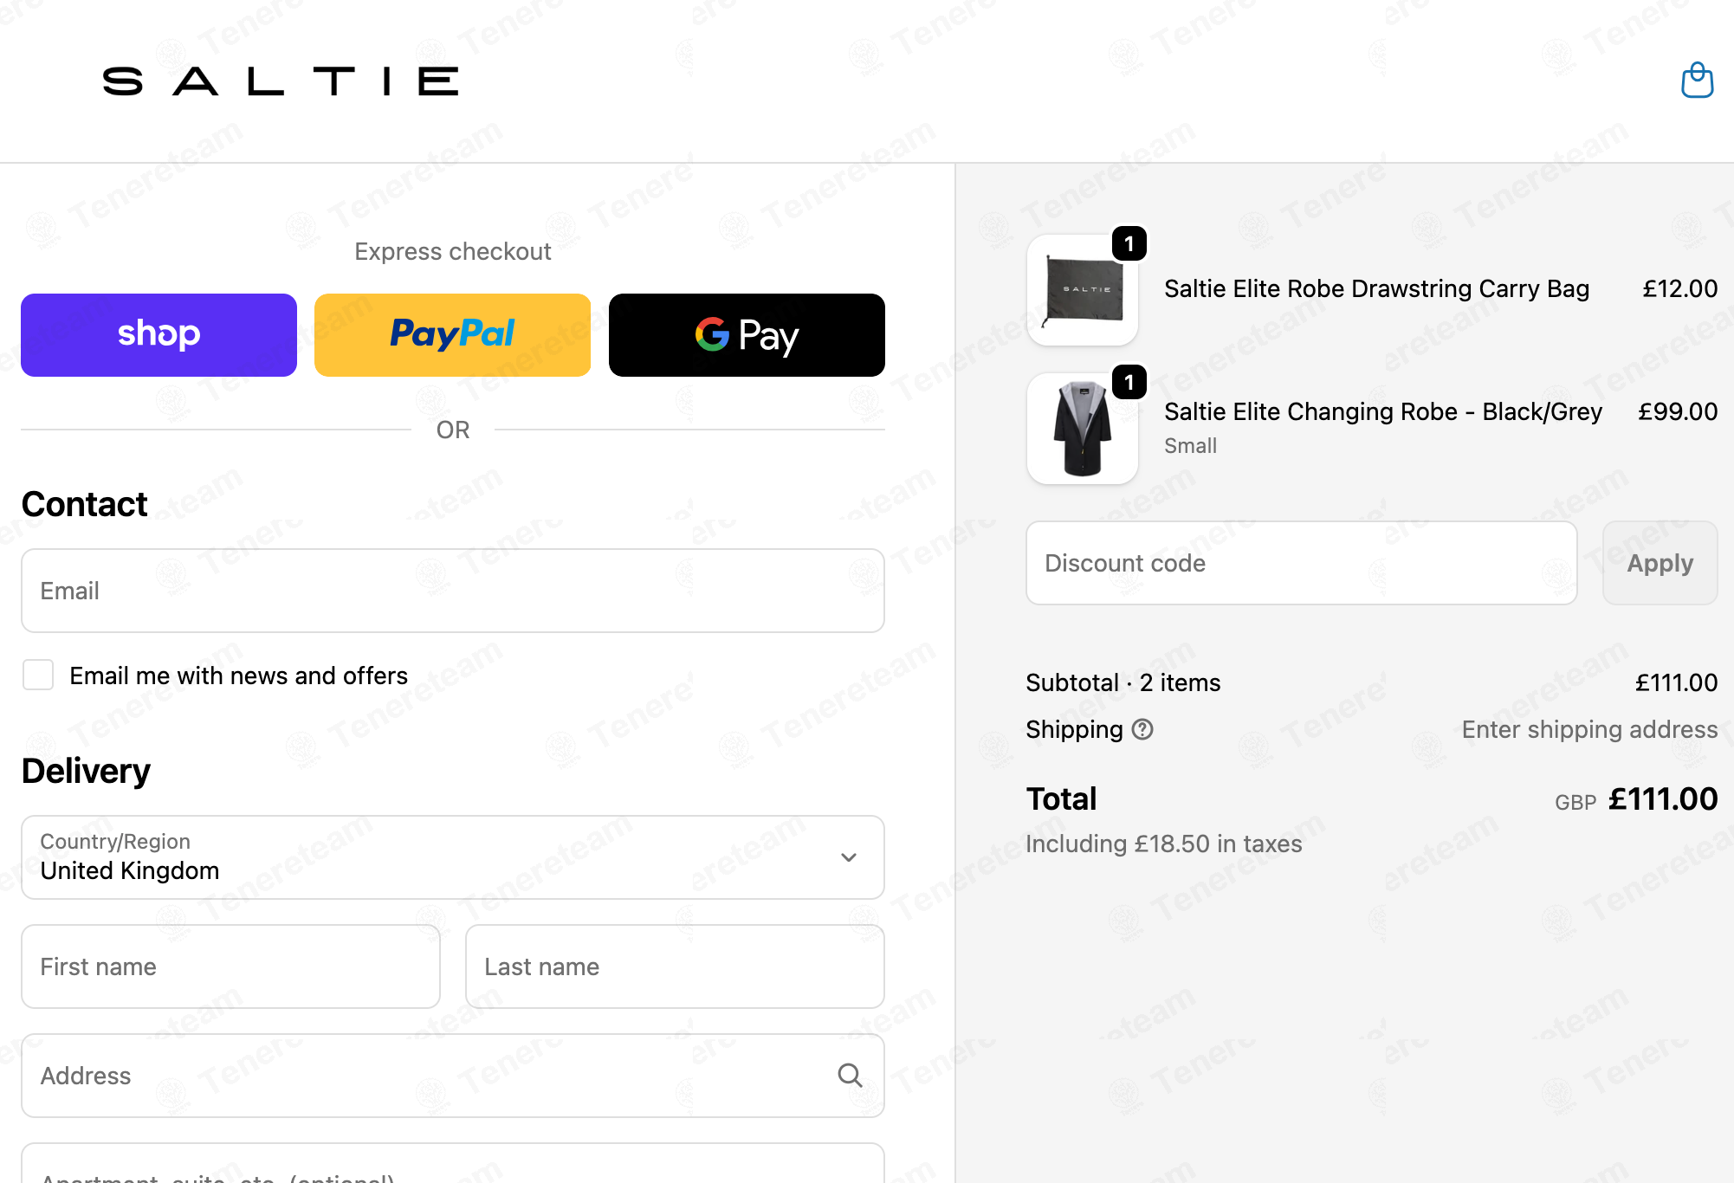Click into the Email field

click(452, 591)
